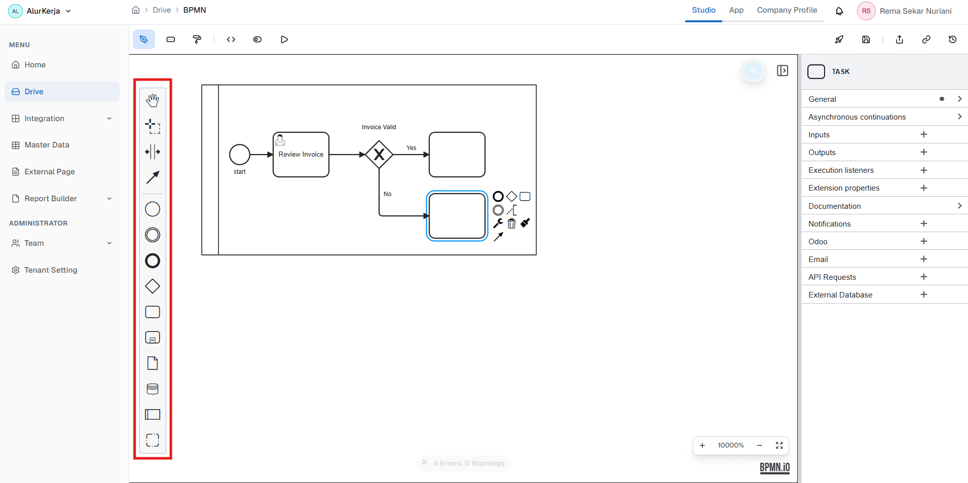Open the paint/style tool in the top toolbar
The height and width of the screenshot is (483, 968).
(x=197, y=39)
